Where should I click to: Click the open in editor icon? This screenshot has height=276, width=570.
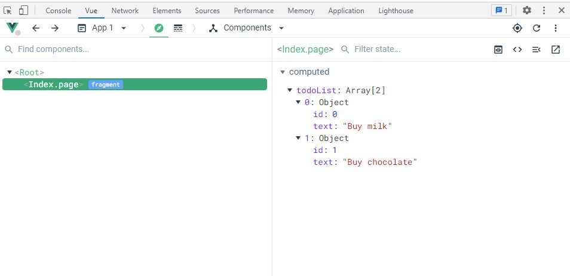tap(556, 50)
